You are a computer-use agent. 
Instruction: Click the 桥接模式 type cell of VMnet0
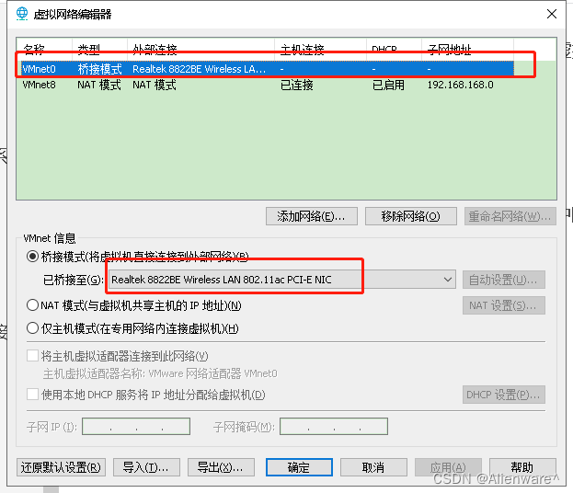click(99, 69)
